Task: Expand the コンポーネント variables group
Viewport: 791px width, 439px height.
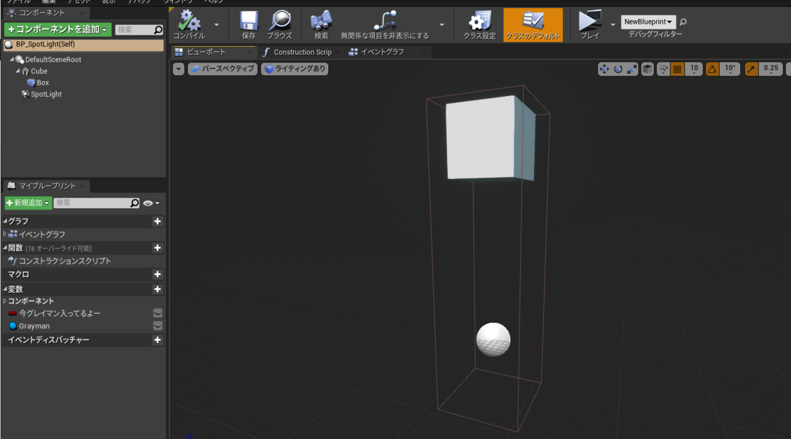Action: [5, 301]
